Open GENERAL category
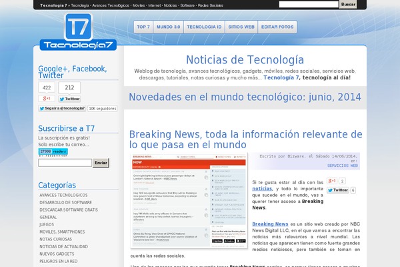The height and width of the screenshot is (267, 400). [x=48, y=218]
